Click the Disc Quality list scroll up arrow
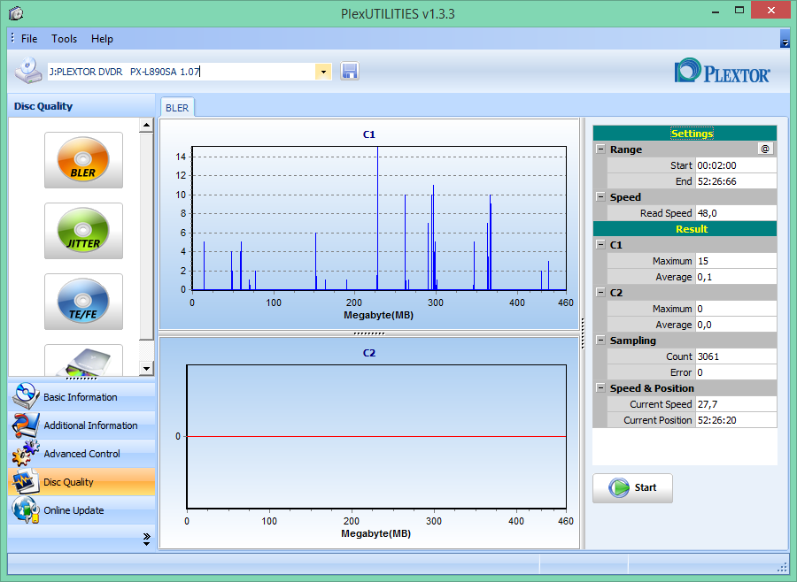 pos(146,125)
